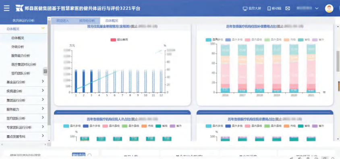Toggle 市级 legend in 住院总费用 chart
340x159 pixels.
[x=290, y=126]
